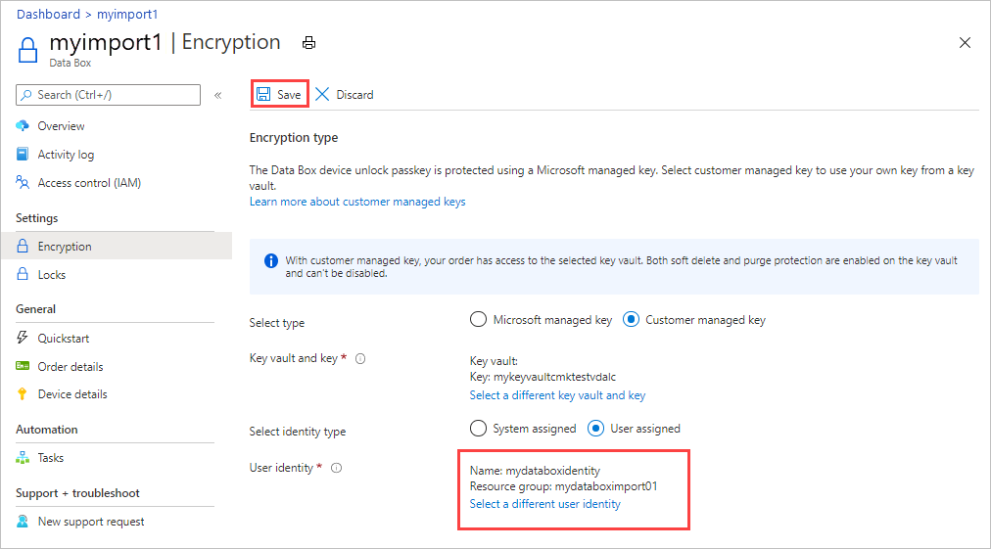Open Quickstart via its lightning icon
This screenshot has height=549, width=991.
coord(23,338)
